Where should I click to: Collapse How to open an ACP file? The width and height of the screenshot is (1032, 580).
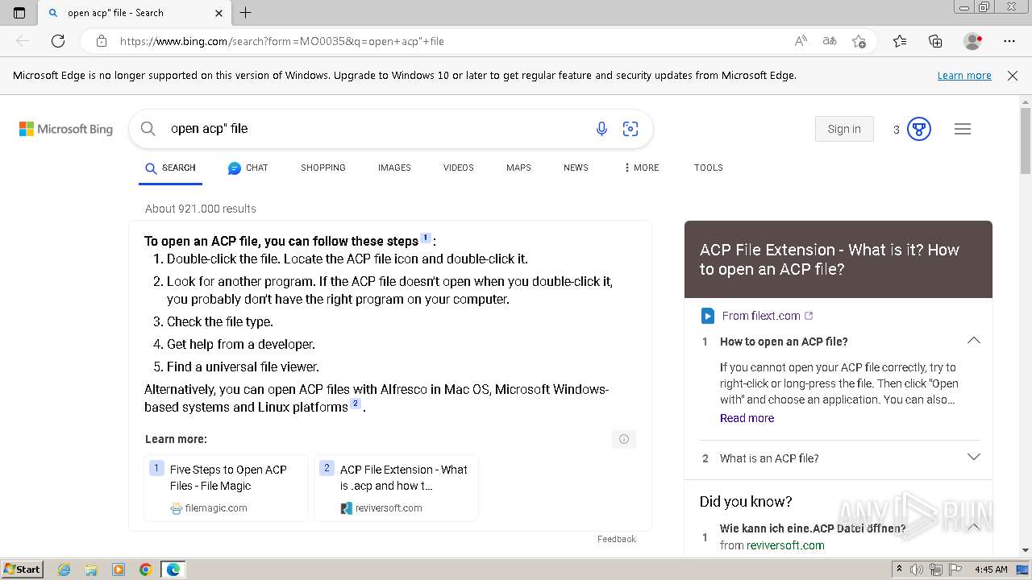coord(973,341)
